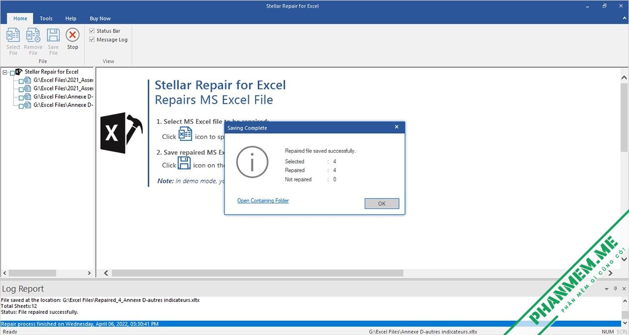Viewport: 629px width, 335px height.
Task: Click the Log Report vertical scrollbar thumb
Action: [x=625, y=315]
